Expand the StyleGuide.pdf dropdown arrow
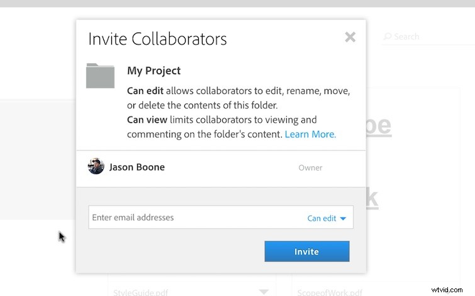 coord(264,292)
